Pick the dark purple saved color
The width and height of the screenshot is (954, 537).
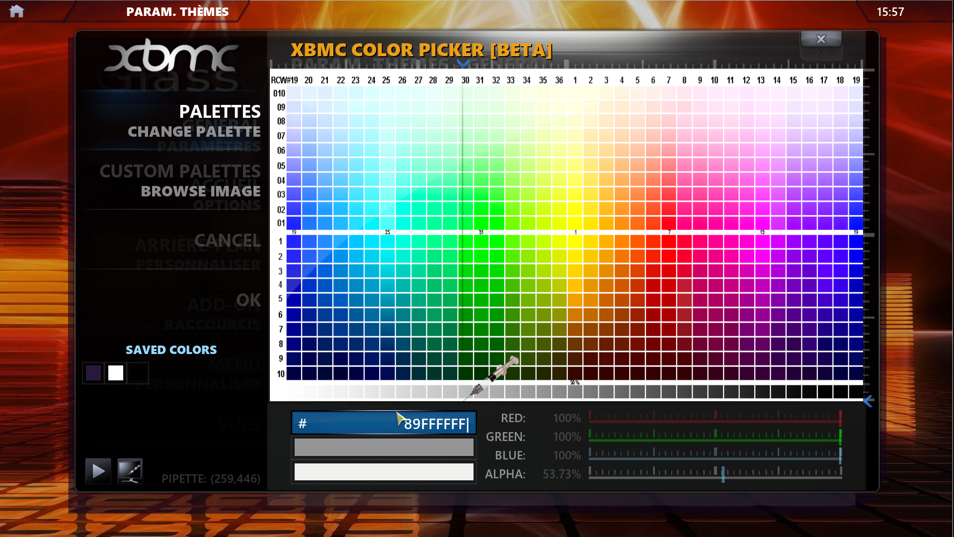93,373
